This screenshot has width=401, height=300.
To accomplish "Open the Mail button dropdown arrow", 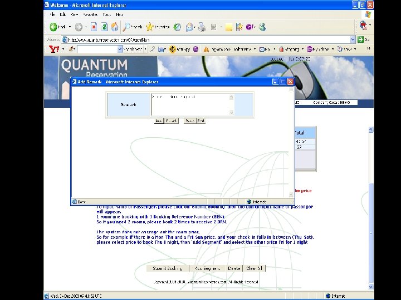I will tap(194, 27).
